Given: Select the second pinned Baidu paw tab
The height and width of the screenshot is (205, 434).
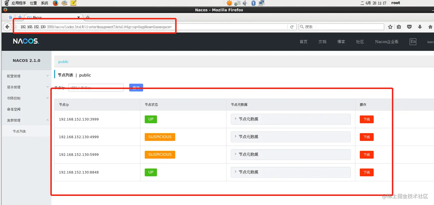Looking at the screenshot, I should [20, 17].
